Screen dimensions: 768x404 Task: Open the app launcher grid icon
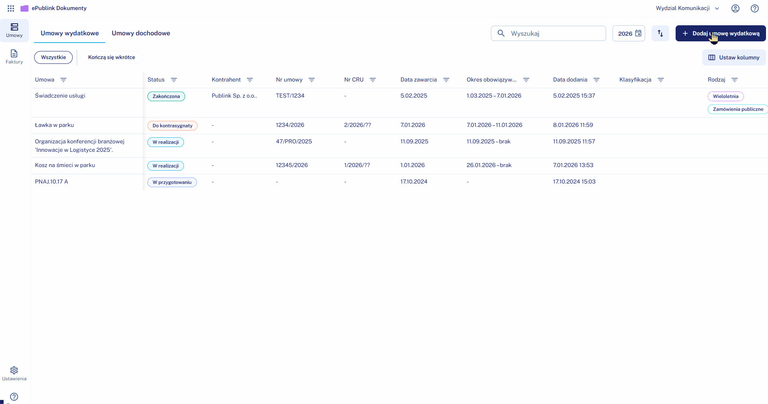(x=11, y=8)
